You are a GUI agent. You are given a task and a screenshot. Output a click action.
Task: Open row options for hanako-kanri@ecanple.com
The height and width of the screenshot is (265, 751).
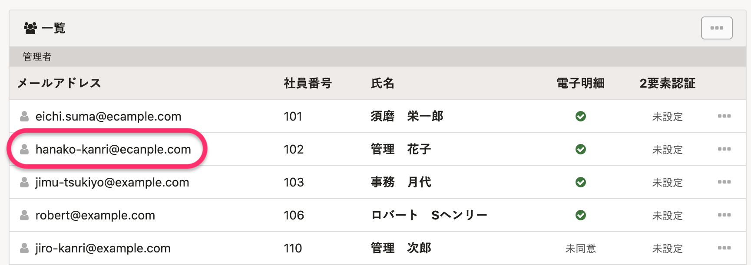coord(724,149)
